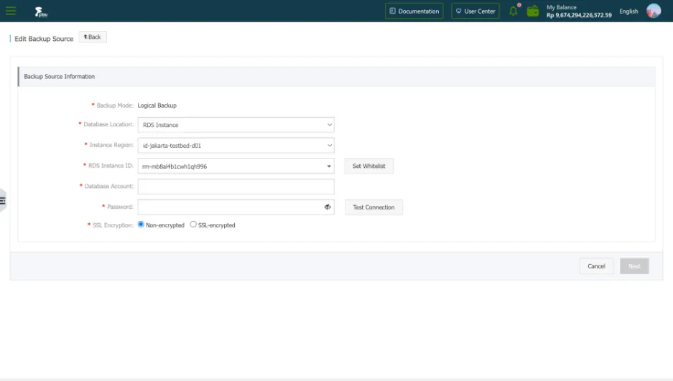Open the hamburger menu icon
This screenshot has height=381, width=673.
point(11,11)
